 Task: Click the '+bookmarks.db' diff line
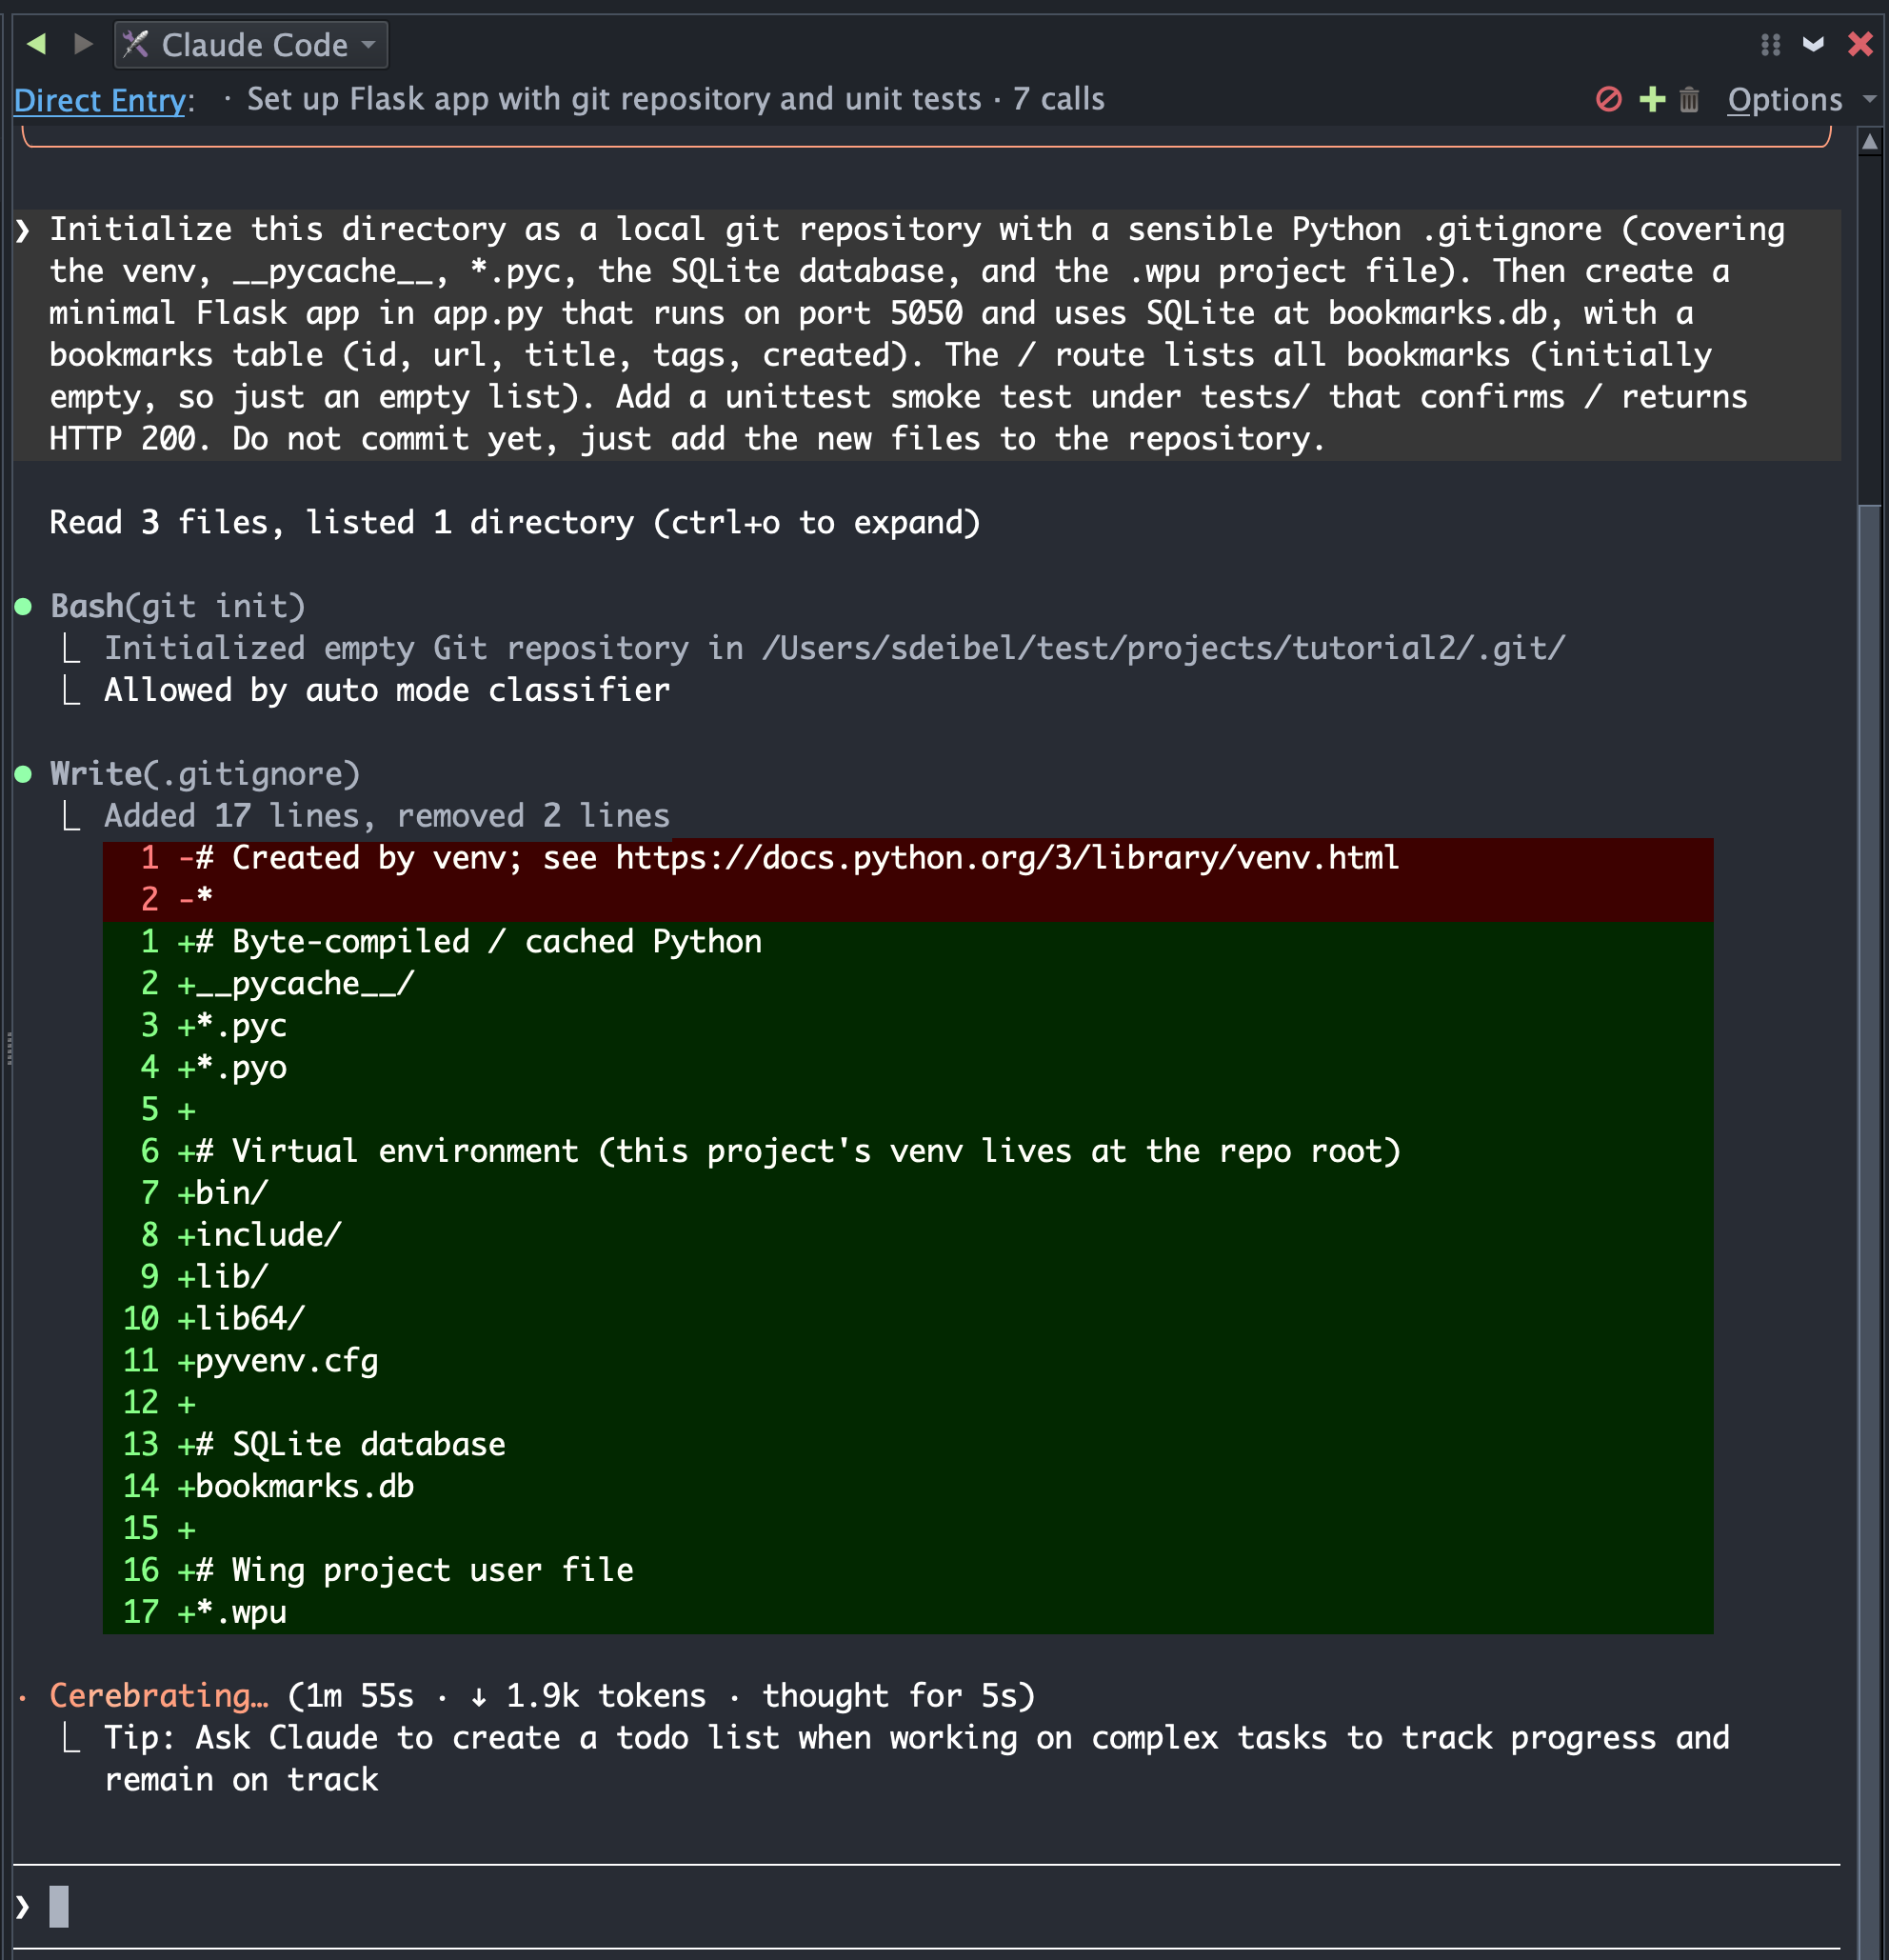pyautogui.click(x=907, y=1487)
